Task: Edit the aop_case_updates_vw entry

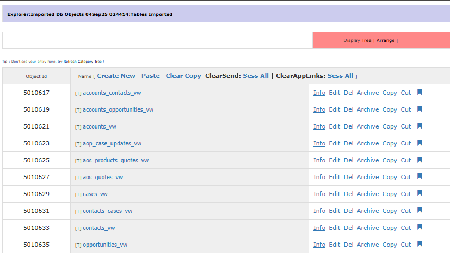Action: point(334,143)
